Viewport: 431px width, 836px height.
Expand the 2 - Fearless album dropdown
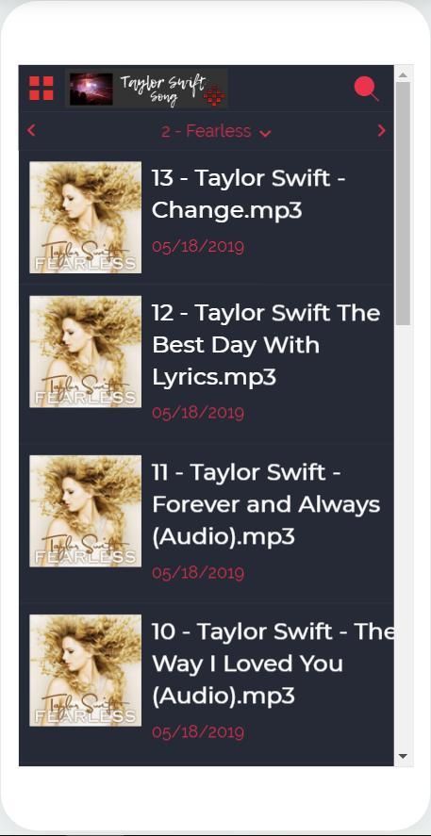coord(216,131)
